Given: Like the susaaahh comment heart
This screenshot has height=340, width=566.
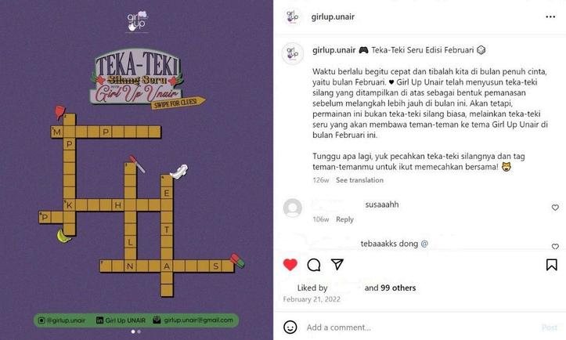Looking at the screenshot, I should tap(555, 208).
